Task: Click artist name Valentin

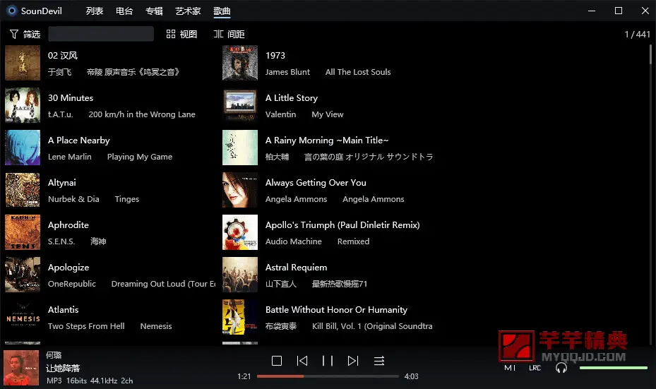Action: (281, 114)
